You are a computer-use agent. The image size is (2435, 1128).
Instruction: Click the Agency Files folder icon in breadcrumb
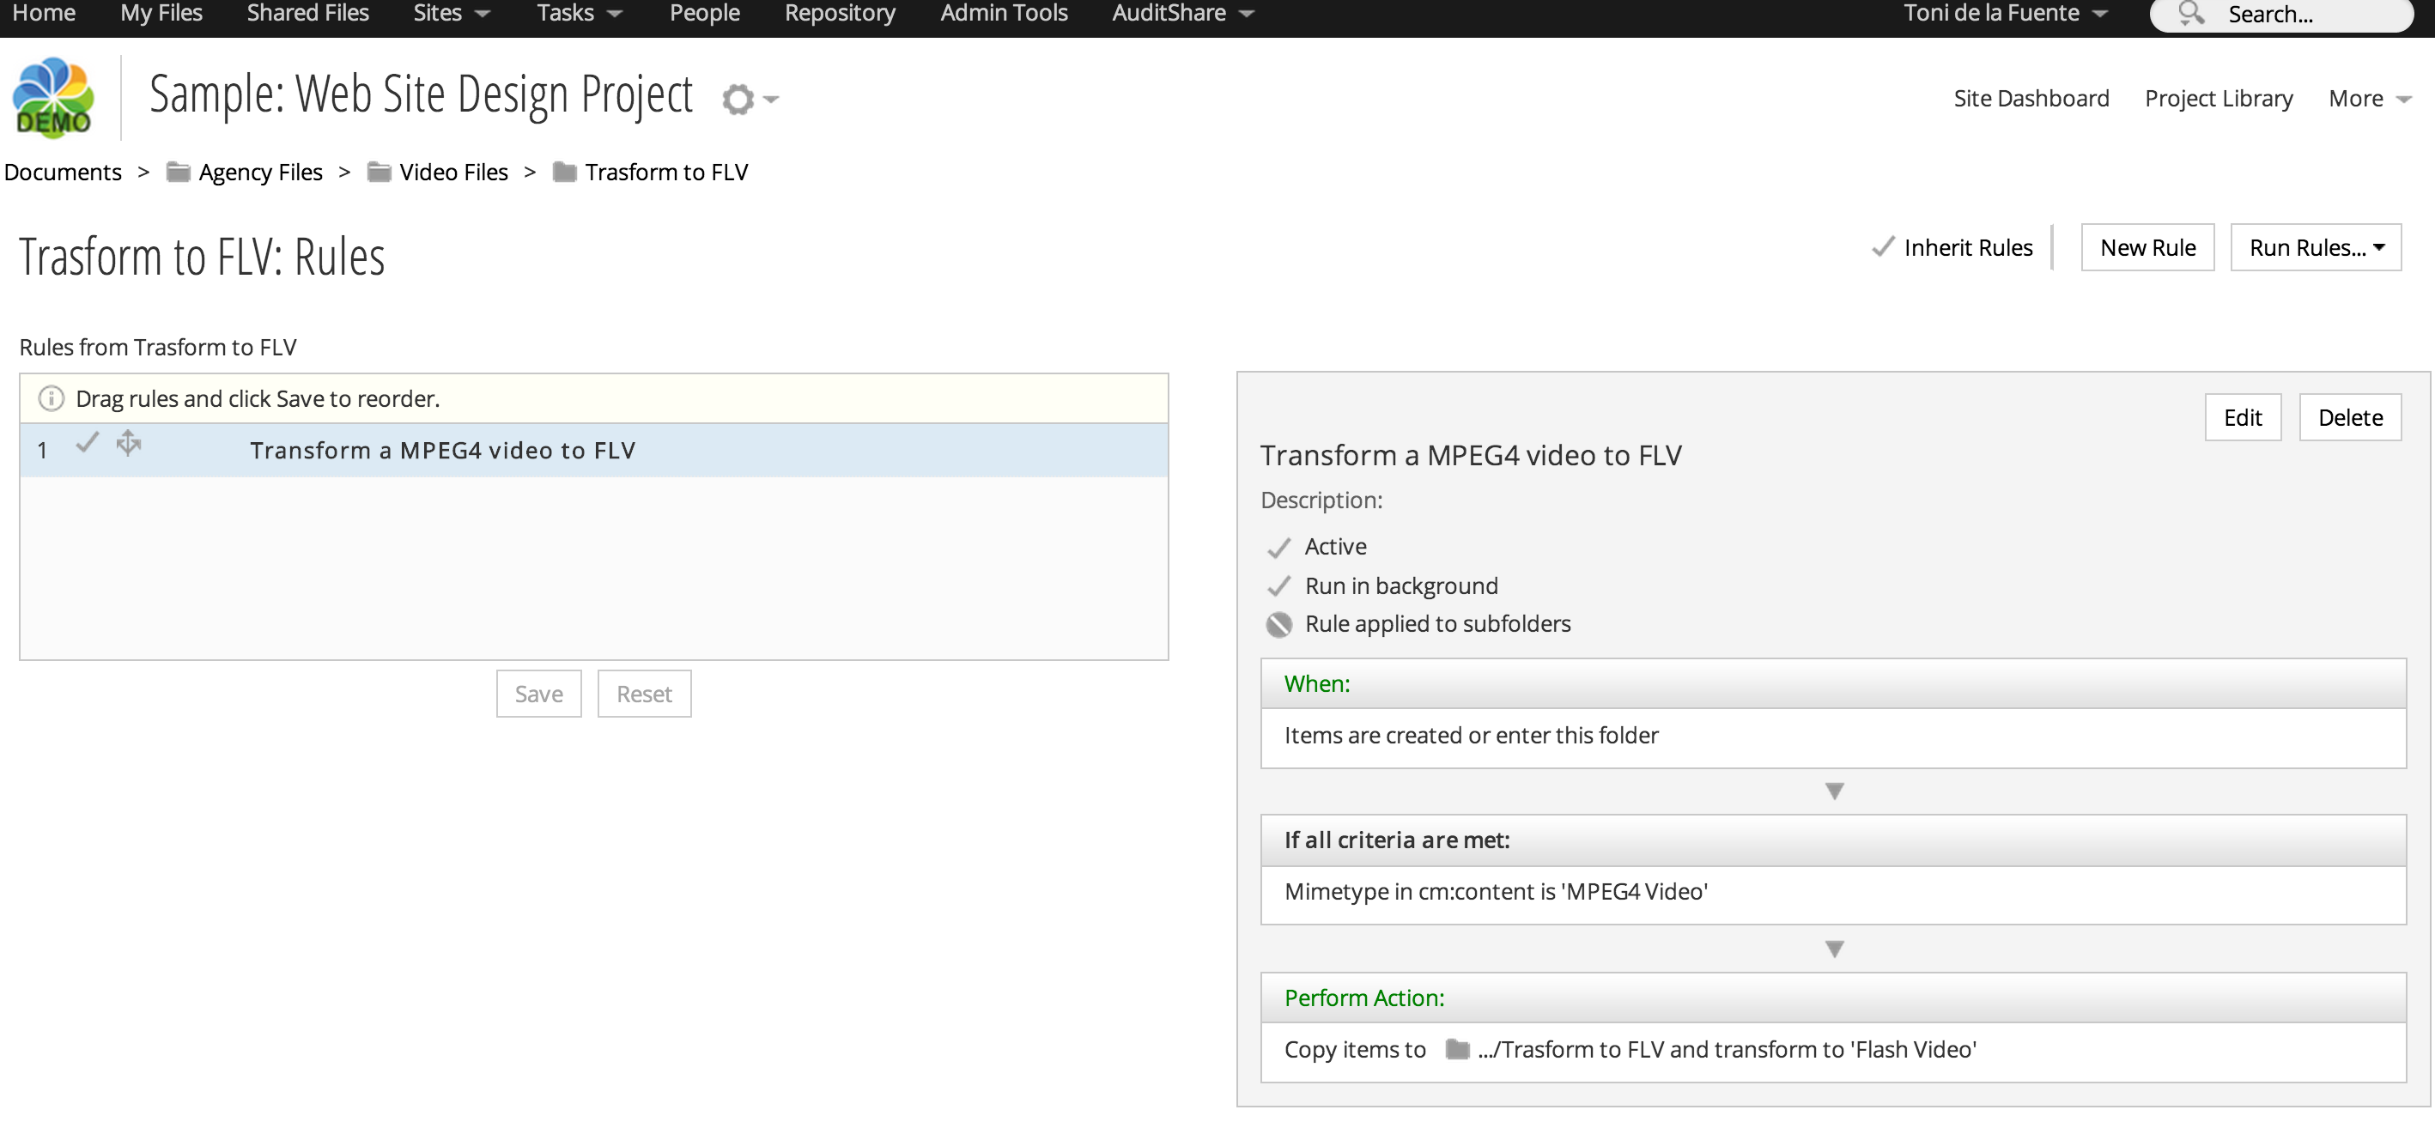178,172
